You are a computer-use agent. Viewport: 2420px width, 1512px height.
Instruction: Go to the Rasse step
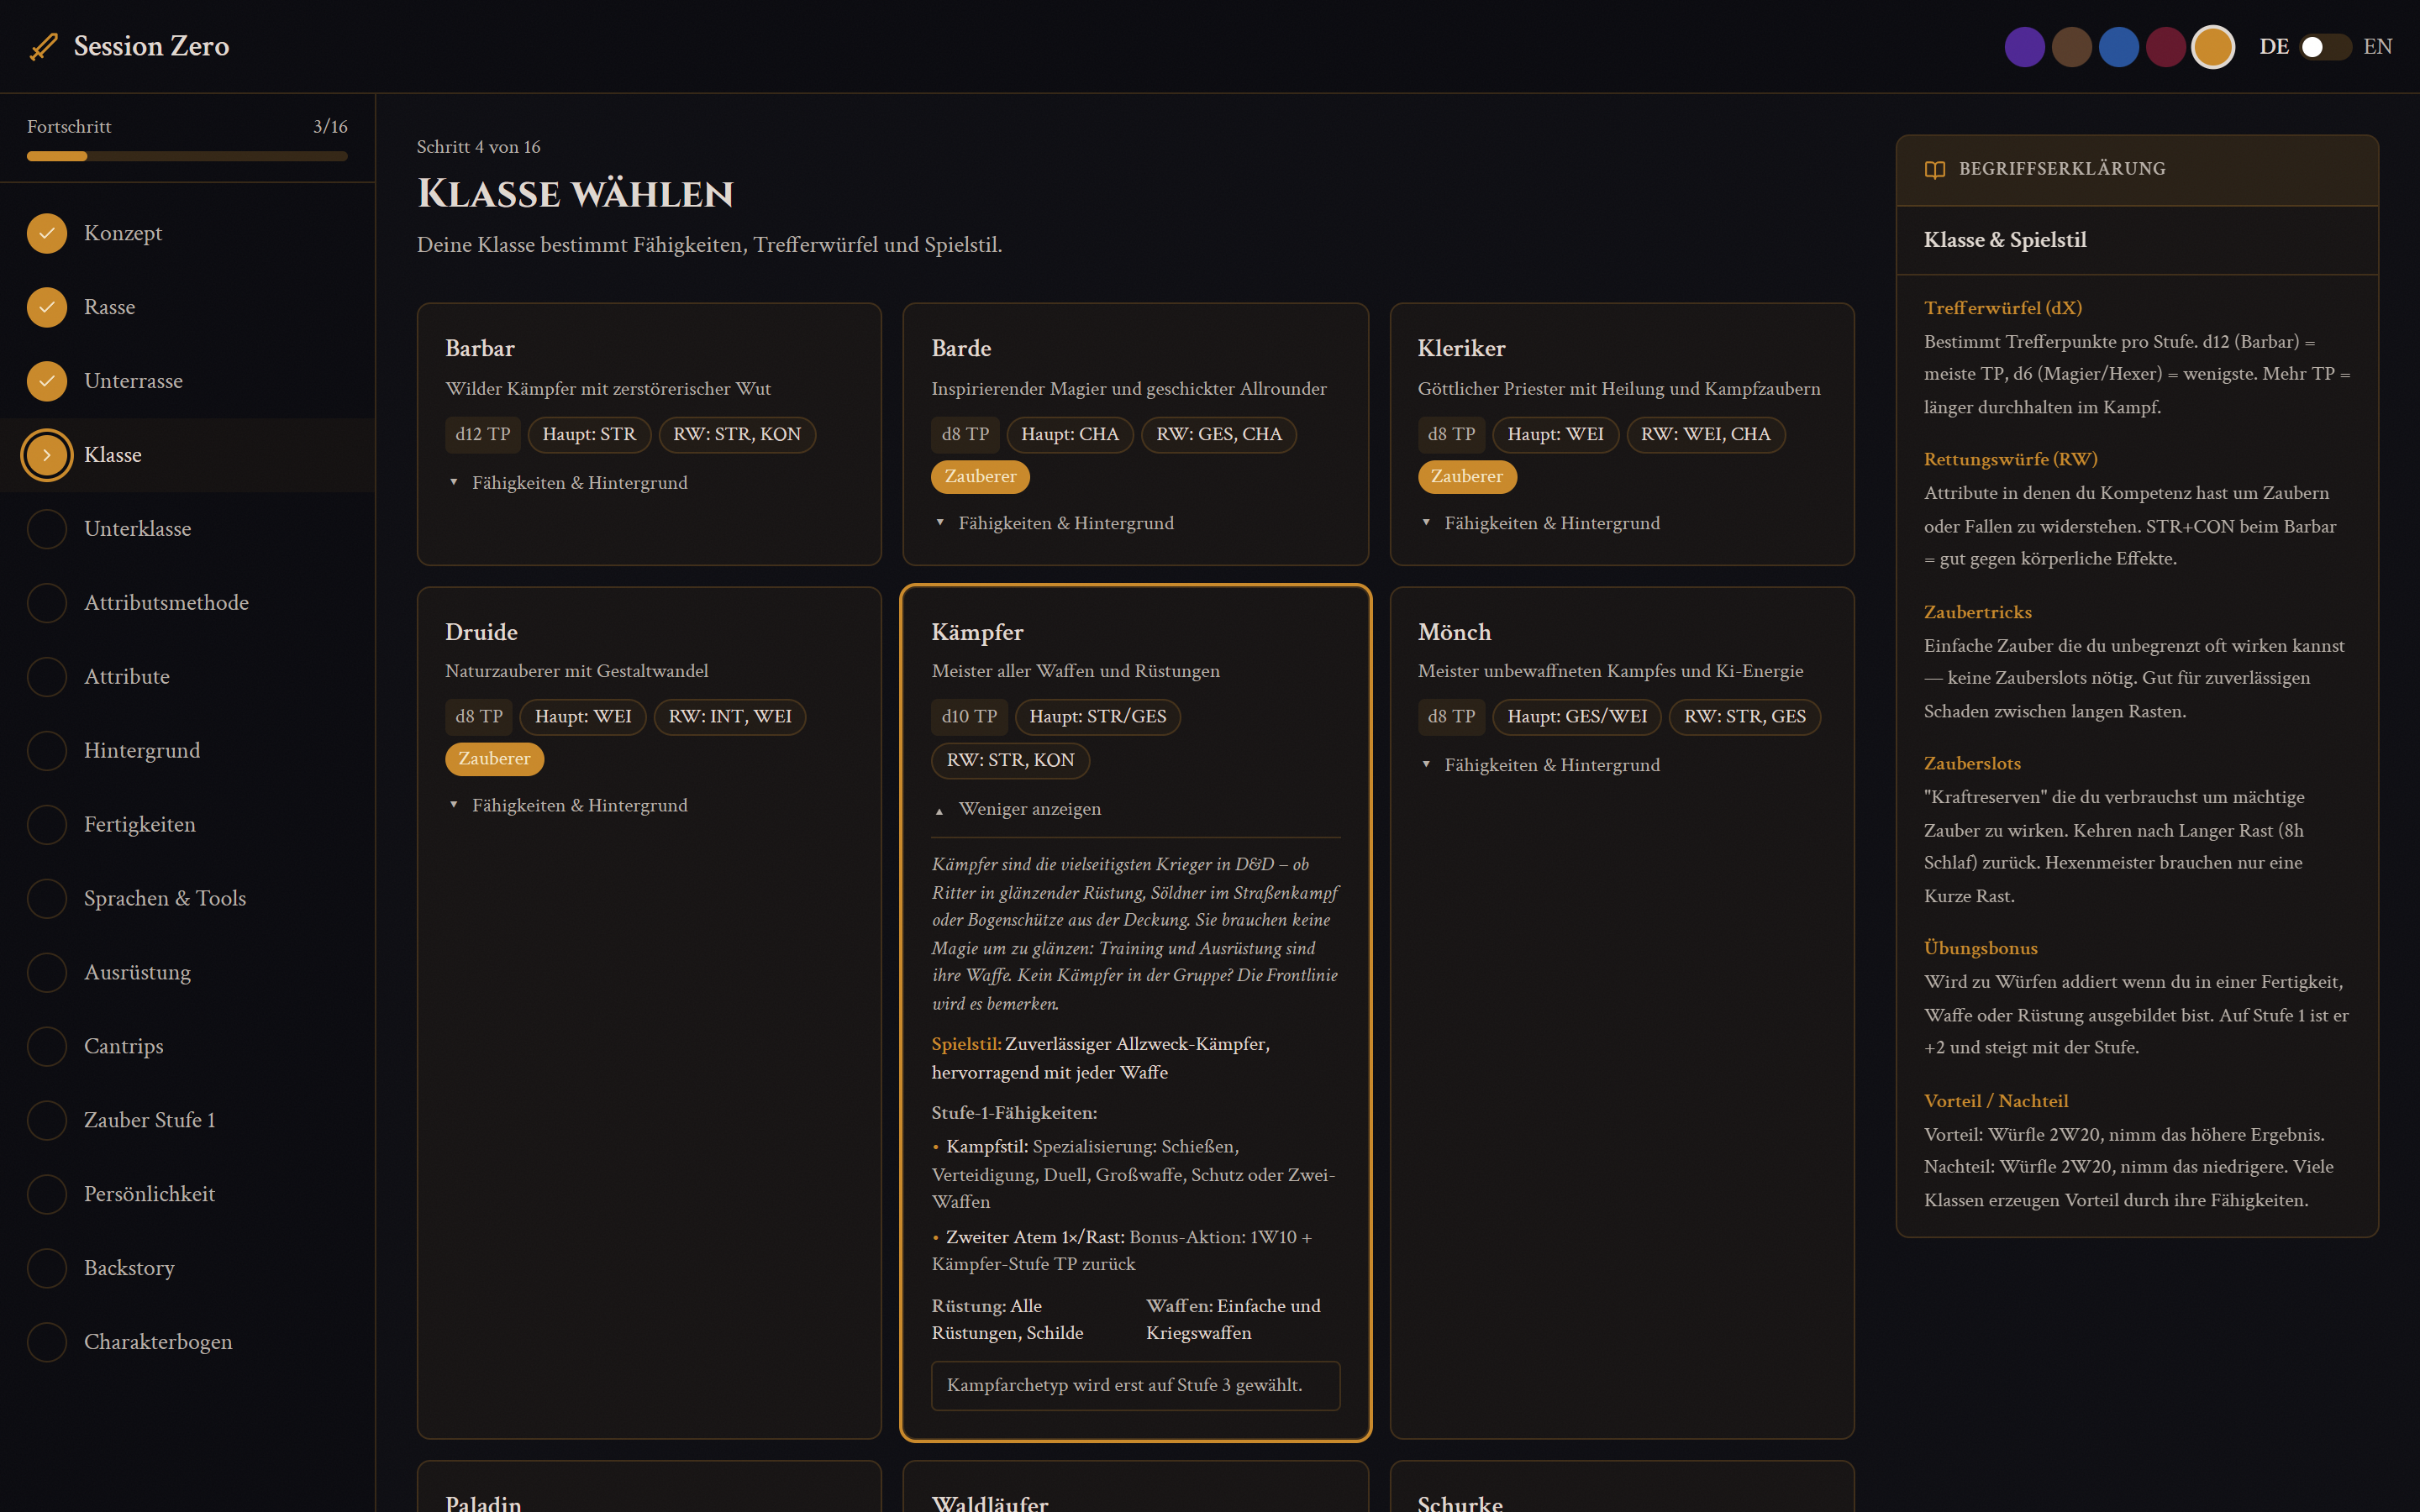[x=110, y=307]
